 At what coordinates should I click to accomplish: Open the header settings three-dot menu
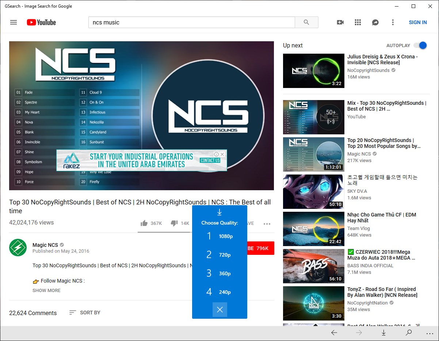393,22
